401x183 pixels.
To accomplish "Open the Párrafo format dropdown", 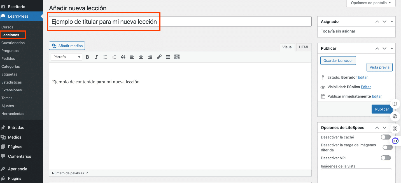I will (x=66, y=57).
